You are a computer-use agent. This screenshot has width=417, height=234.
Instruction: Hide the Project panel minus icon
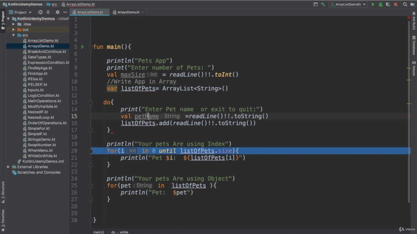(65, 12)
